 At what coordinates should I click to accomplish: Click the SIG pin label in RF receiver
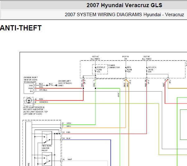31,91
